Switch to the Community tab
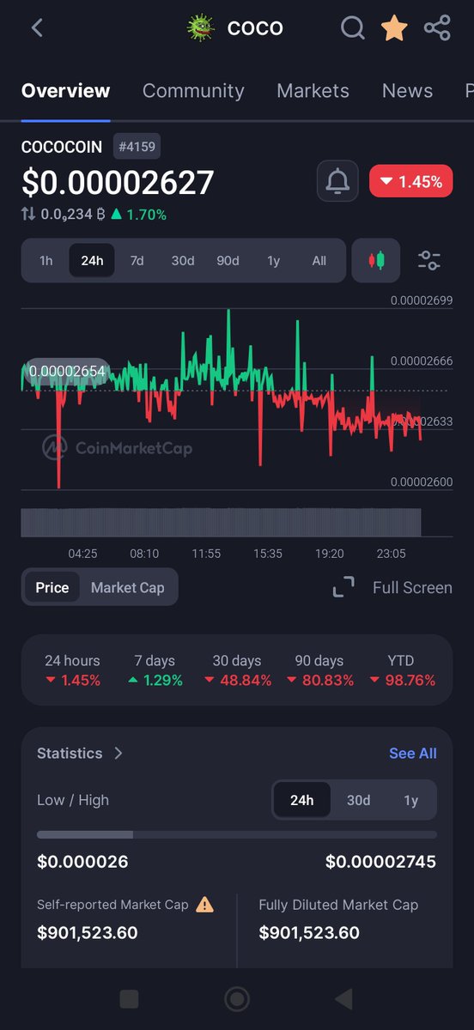This screenshot has height=1030, width=474. (193, 91)
